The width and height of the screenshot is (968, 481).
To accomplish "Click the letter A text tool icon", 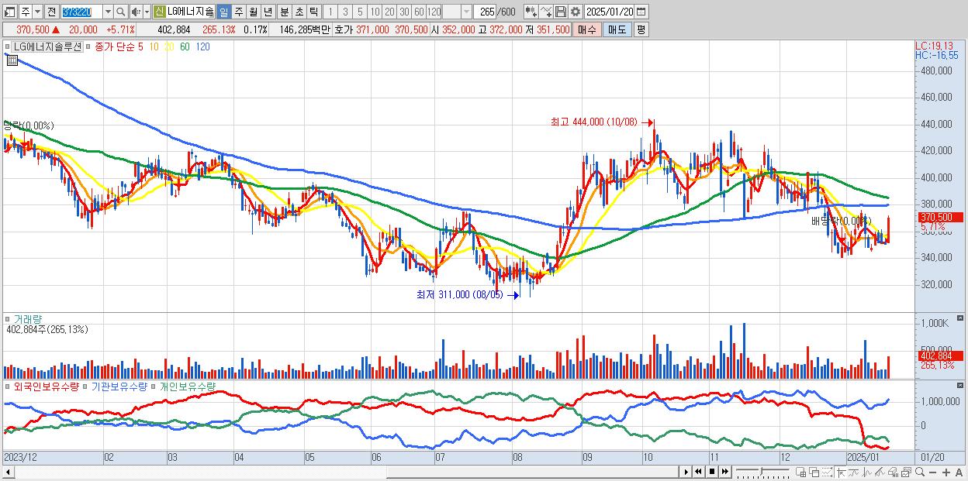I will pyautogui.click(x=959, y=472).
